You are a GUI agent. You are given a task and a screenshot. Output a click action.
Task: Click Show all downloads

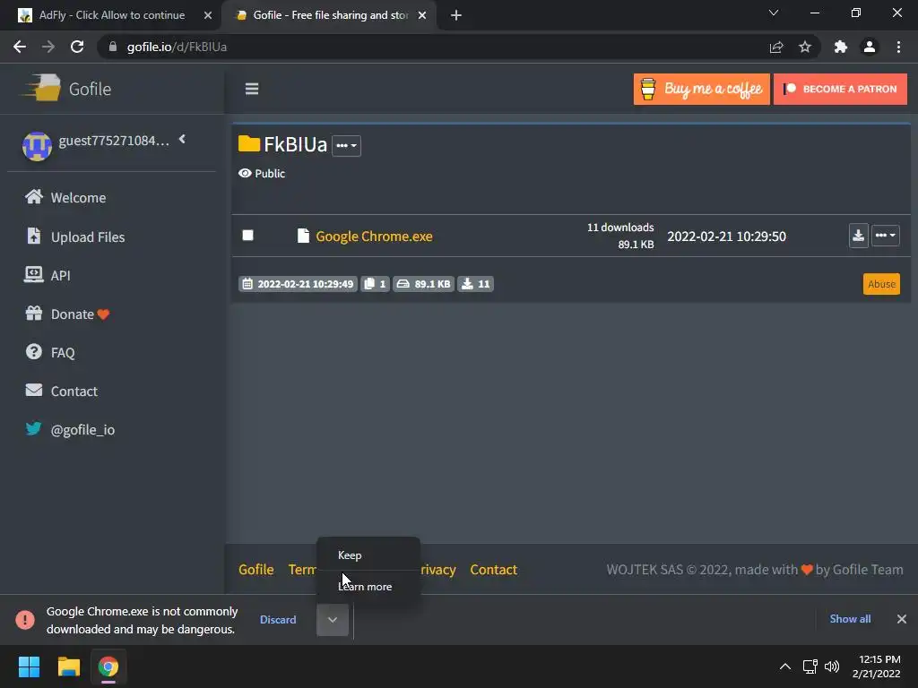point(850,619)
